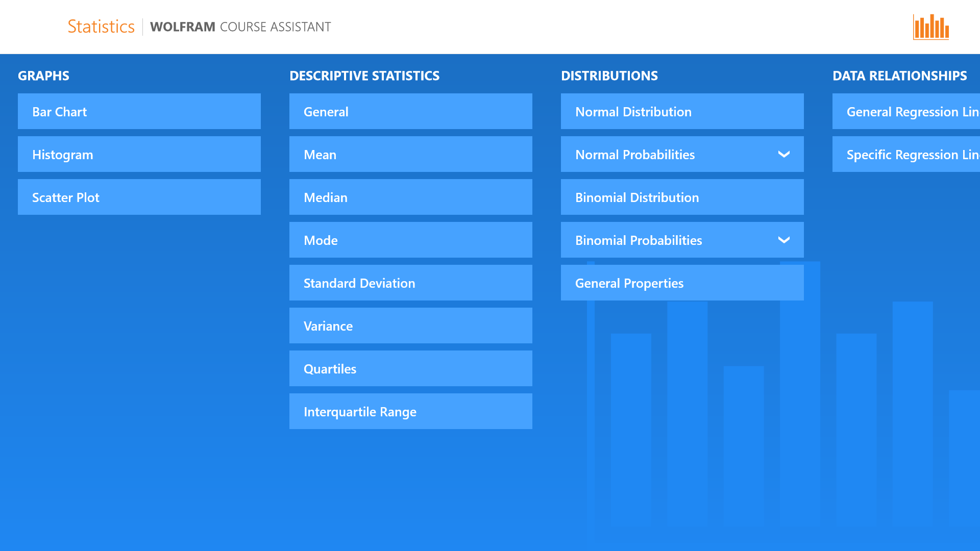Open the Histogram option
Viewport: 980px width, 551px height.
139,154
